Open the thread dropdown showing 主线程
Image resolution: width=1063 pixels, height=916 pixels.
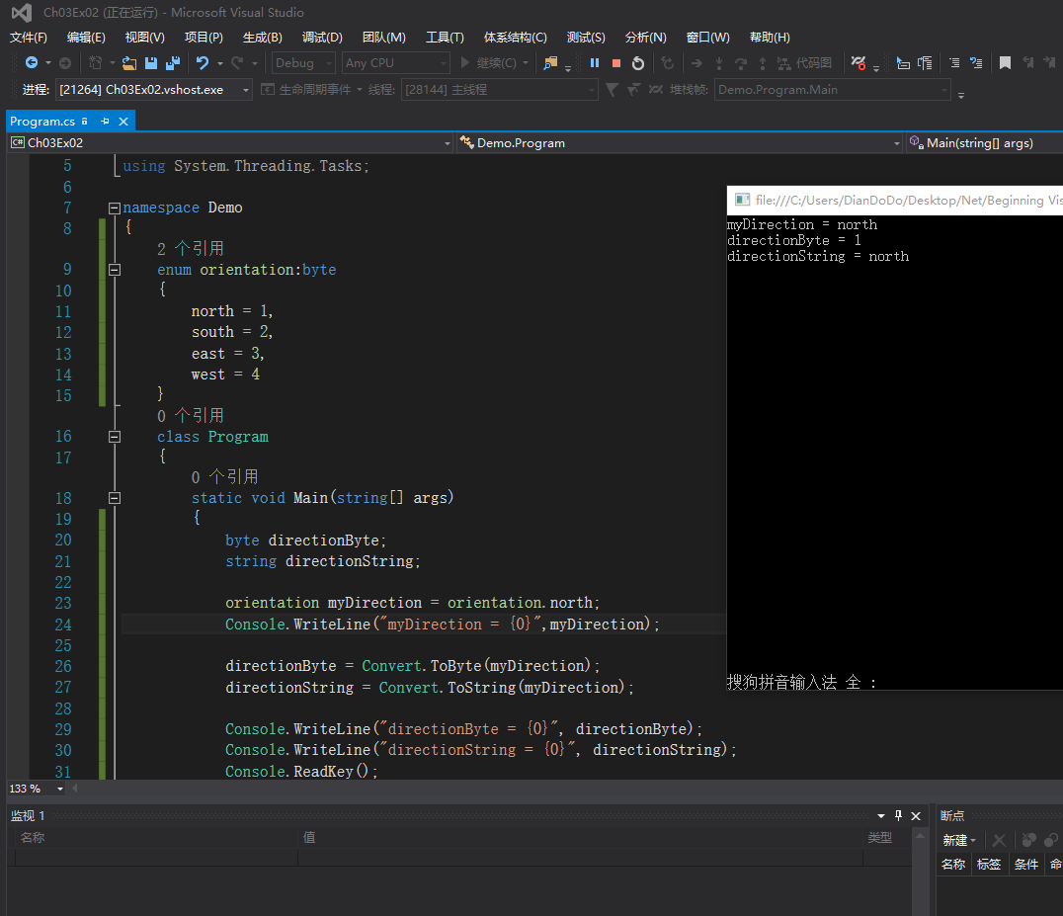pyautogui.click(x=500, y=90)
